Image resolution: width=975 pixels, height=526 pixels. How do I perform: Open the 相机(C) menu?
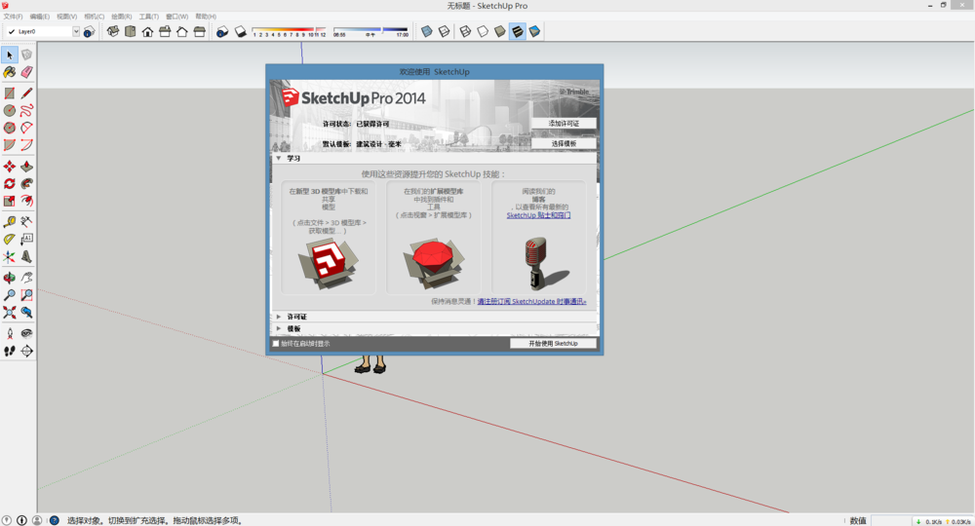point(95,17)
